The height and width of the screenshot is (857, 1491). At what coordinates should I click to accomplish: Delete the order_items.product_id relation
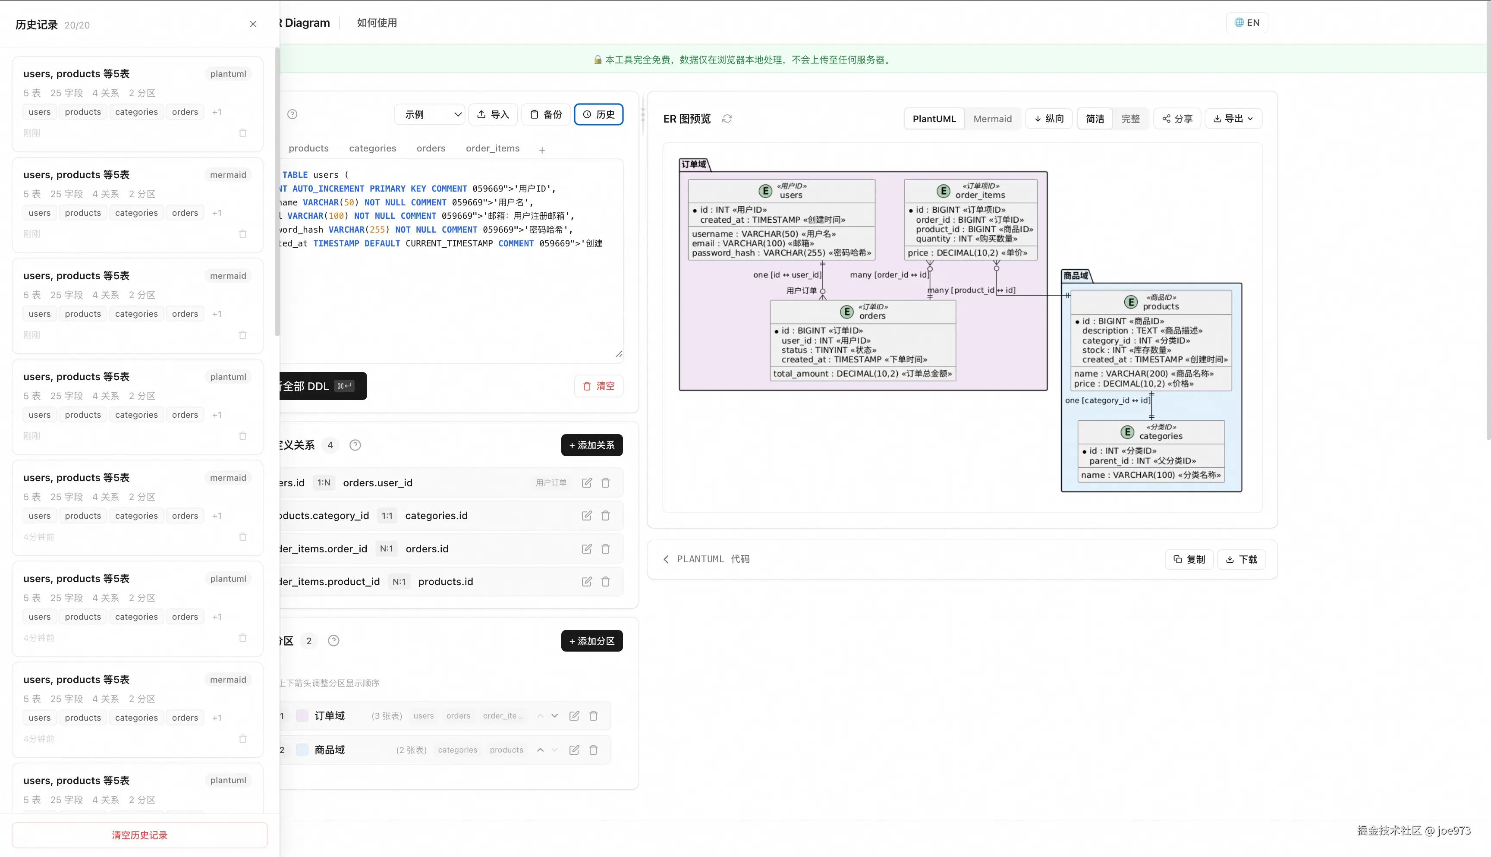(x=605, y=582)
